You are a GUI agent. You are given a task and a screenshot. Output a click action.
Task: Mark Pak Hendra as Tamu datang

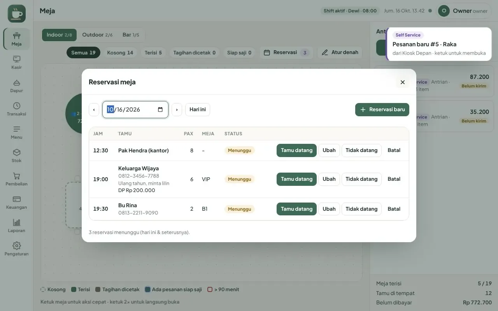tap(296, 150)
